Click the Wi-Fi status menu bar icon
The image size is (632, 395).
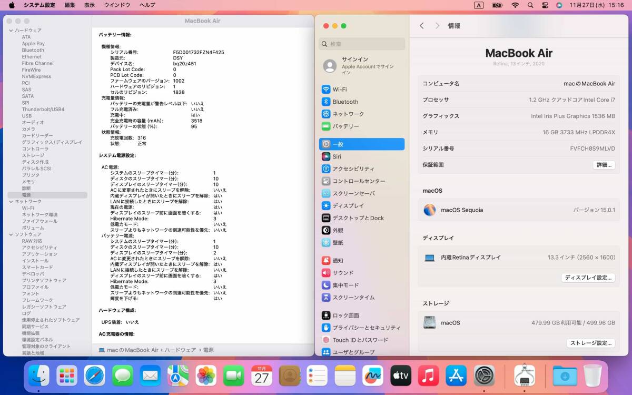(515, 5)
